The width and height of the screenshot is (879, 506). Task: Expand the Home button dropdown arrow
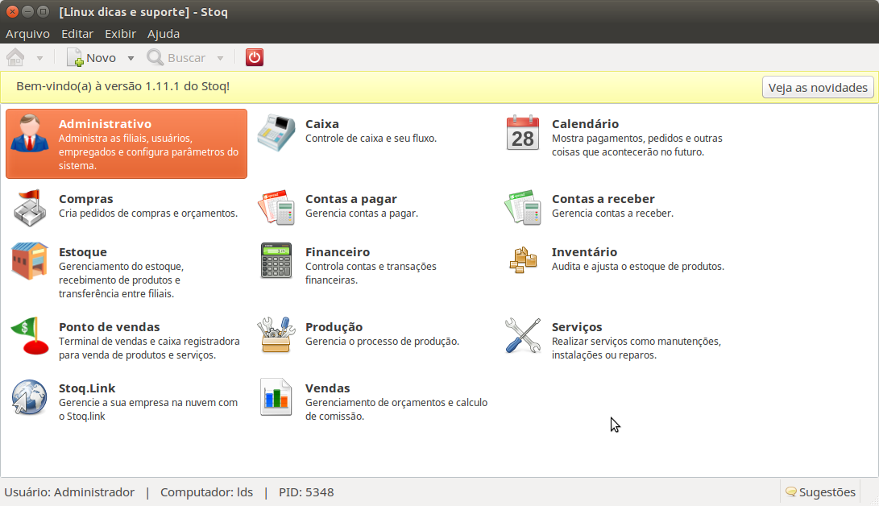[x=39, y=58]
